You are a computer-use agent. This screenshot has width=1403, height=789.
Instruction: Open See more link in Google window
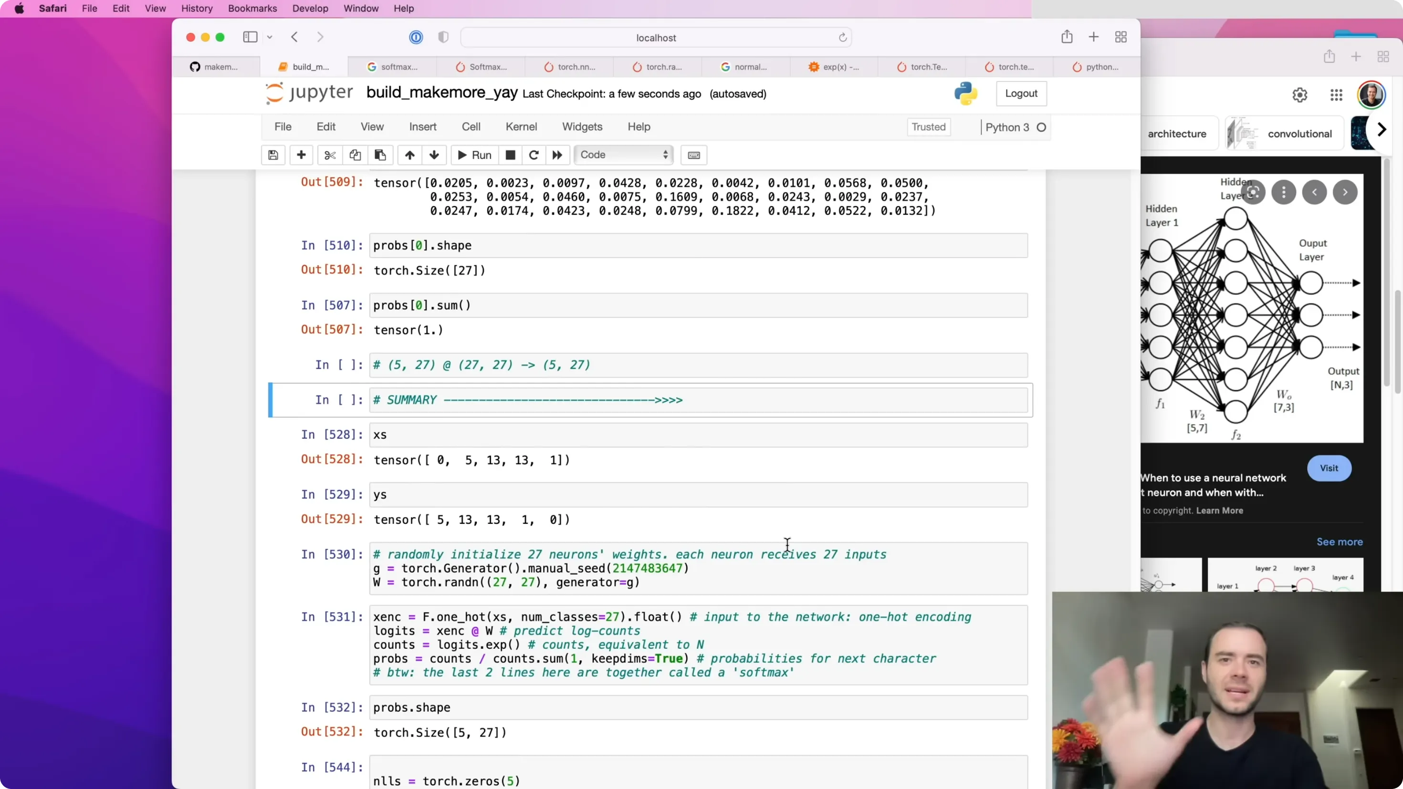tap(1340, 542)
